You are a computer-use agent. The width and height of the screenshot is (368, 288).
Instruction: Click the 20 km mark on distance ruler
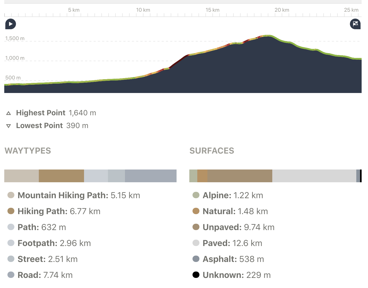tap(282, 10)
